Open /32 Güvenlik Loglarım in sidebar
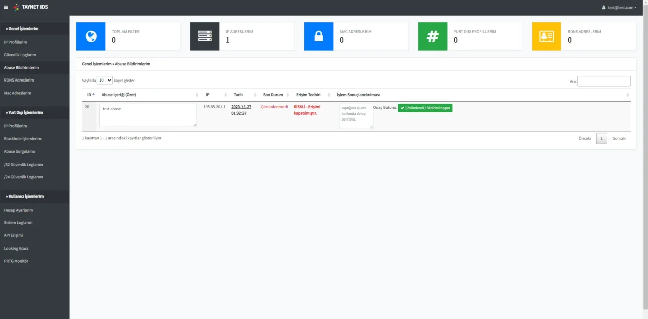This screenshot has height=319, width=648. (x=23, y=164)
